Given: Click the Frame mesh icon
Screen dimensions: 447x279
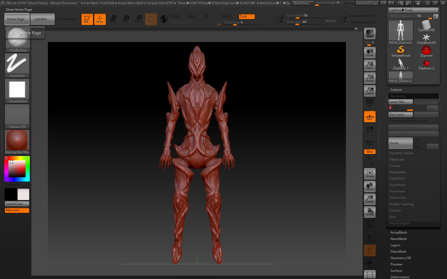Looking at the screenshot, I should (370, 174).
